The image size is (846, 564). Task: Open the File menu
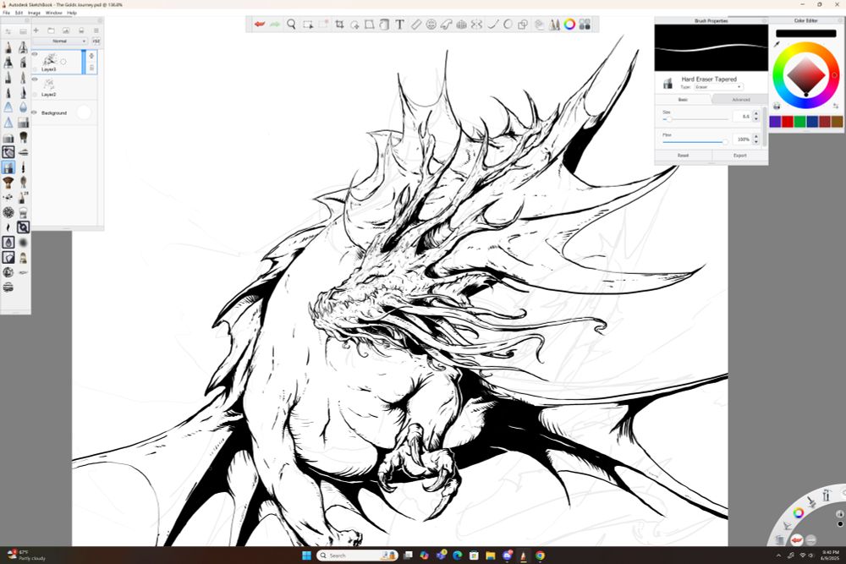point(7,13)
